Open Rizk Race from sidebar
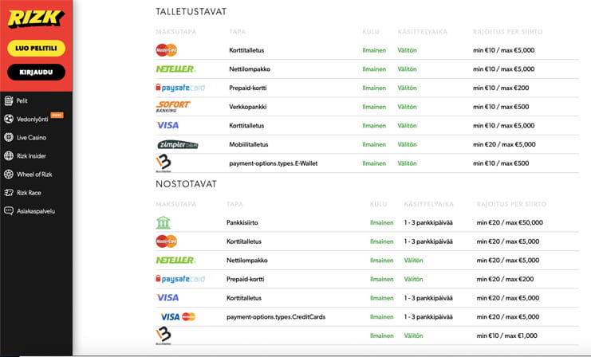 (29, 193)
